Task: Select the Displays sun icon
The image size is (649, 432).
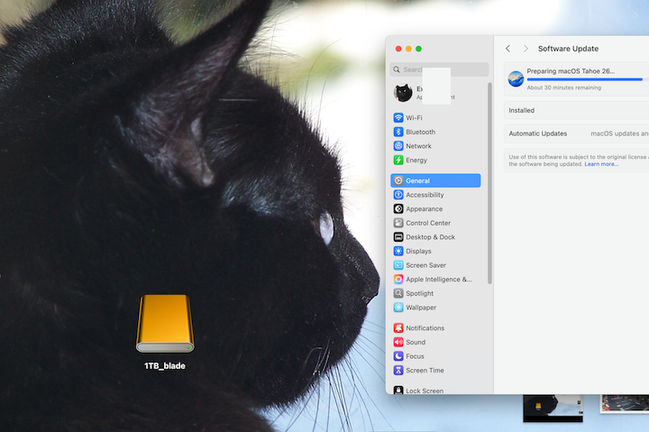Action: (398, 251)
